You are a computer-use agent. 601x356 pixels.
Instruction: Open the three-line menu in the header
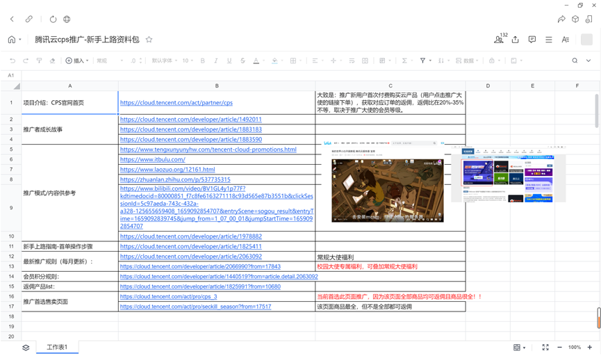(x=549, y=40)
